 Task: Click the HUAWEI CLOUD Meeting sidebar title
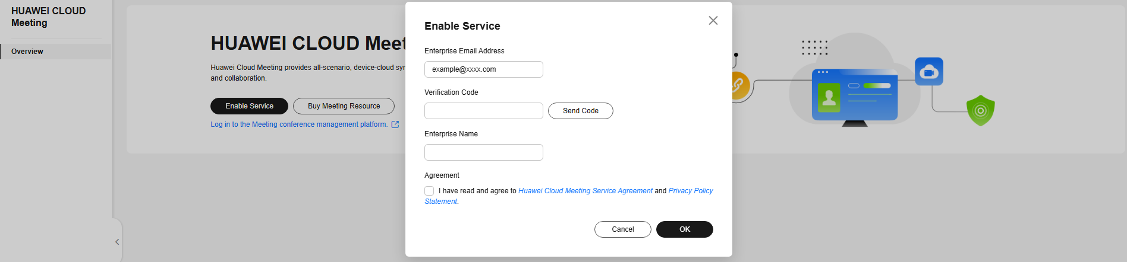tap(49, 17)
